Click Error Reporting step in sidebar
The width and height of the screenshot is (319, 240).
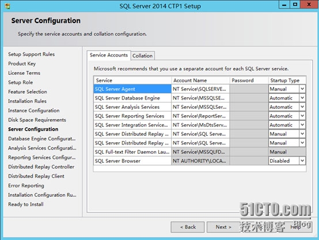[x=26, y=185]
